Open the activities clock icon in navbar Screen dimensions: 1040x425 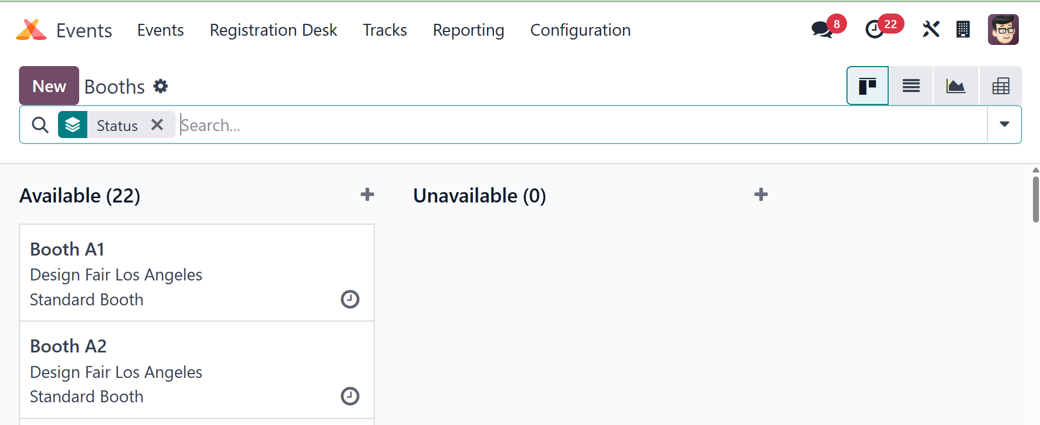(x=874, y=29)
